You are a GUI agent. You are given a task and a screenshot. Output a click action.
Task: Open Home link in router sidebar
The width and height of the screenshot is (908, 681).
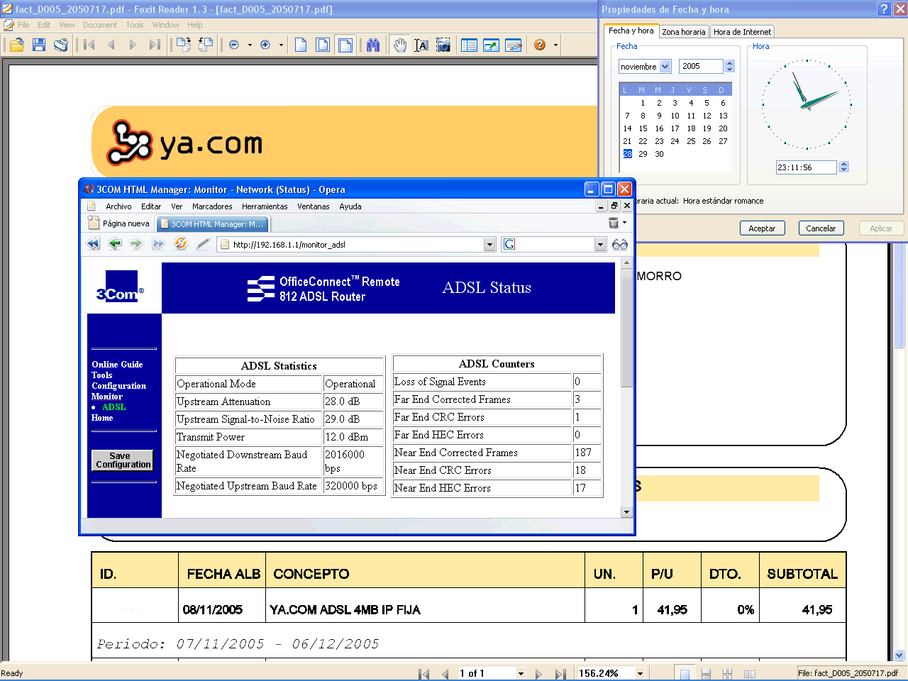tap(102, 418)
